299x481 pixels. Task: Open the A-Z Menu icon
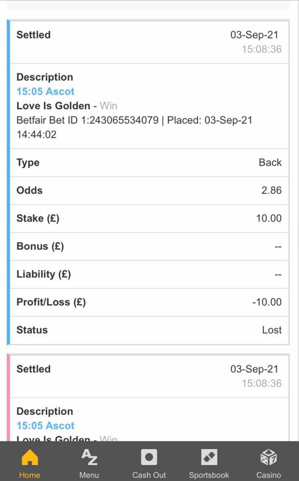click(x=89, y=457)
